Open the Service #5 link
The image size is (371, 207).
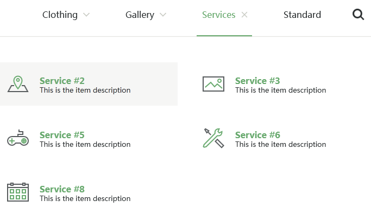pyautogui.click(x=62, y=135)
